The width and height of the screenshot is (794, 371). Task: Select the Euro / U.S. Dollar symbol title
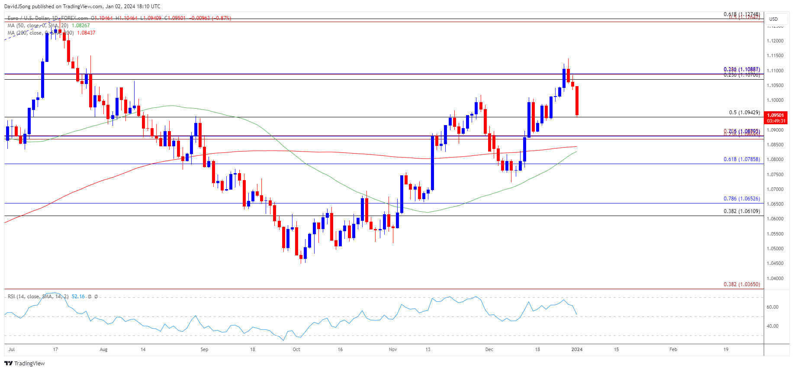click(32, 18)
